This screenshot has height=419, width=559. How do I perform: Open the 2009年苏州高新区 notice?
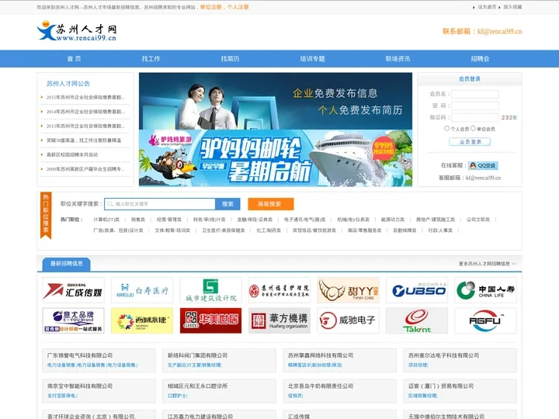[85, 169]
